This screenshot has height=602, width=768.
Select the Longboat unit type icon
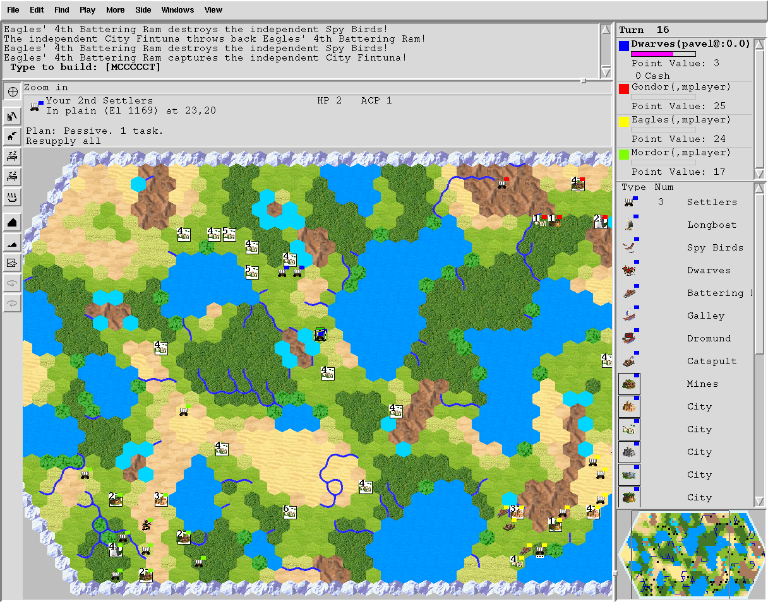[x=630, y=225]
